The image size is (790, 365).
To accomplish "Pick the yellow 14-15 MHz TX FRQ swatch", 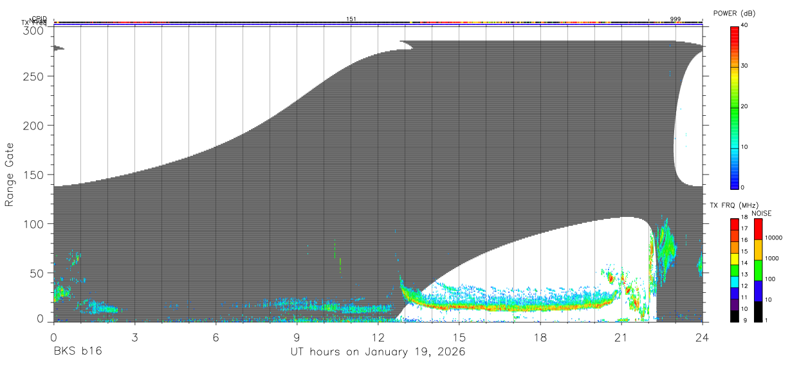I will (x=735, y=259).
